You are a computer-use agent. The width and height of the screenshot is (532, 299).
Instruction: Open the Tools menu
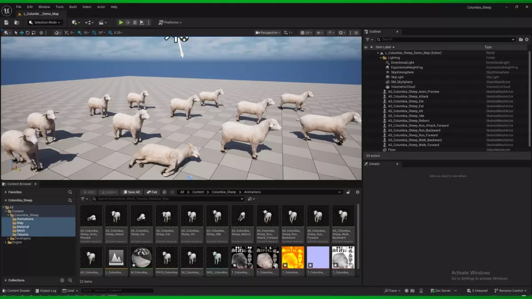(x=59, y=7)
